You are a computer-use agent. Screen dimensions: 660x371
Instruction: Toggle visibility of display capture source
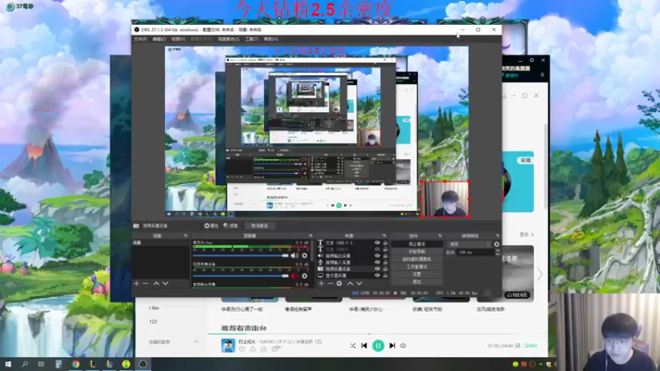pos(378,275)
